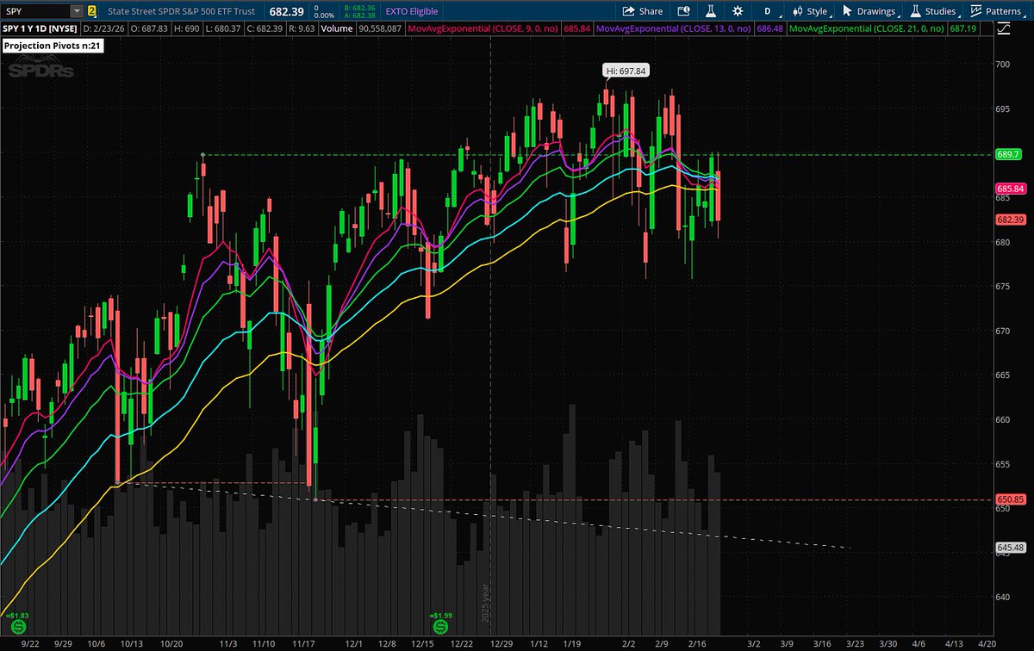This screenshot has height=651, width=1034.
Task: Open the Share menu
Action: point(642,11)
